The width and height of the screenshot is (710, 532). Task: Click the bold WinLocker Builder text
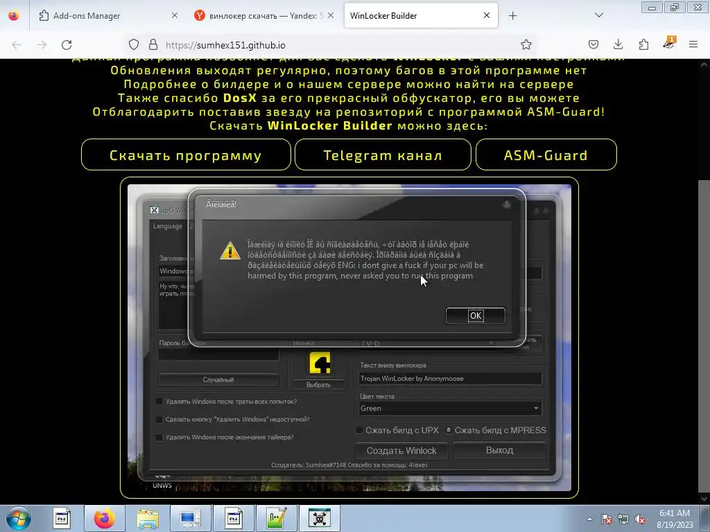(329, 126)
